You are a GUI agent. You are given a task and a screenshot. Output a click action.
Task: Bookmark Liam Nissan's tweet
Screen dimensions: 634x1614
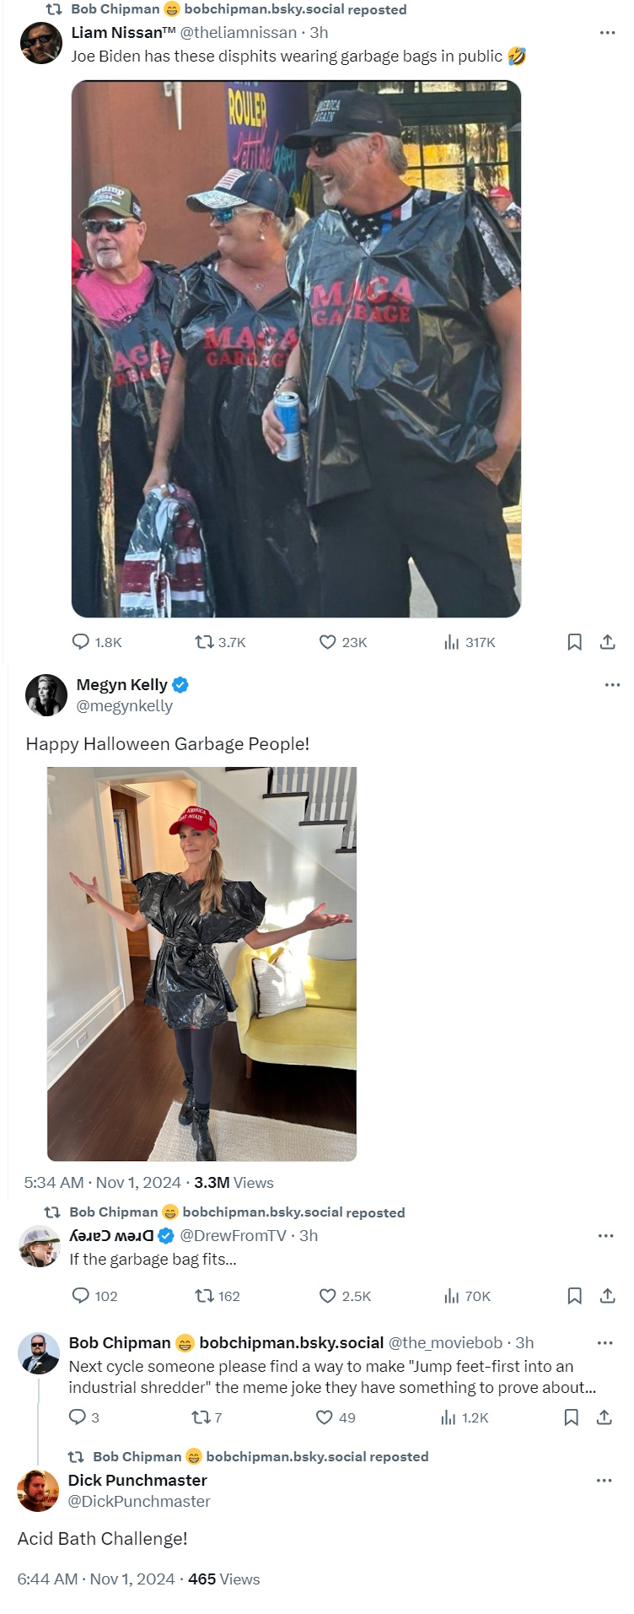pyautogui.click(x=575, y=642)
